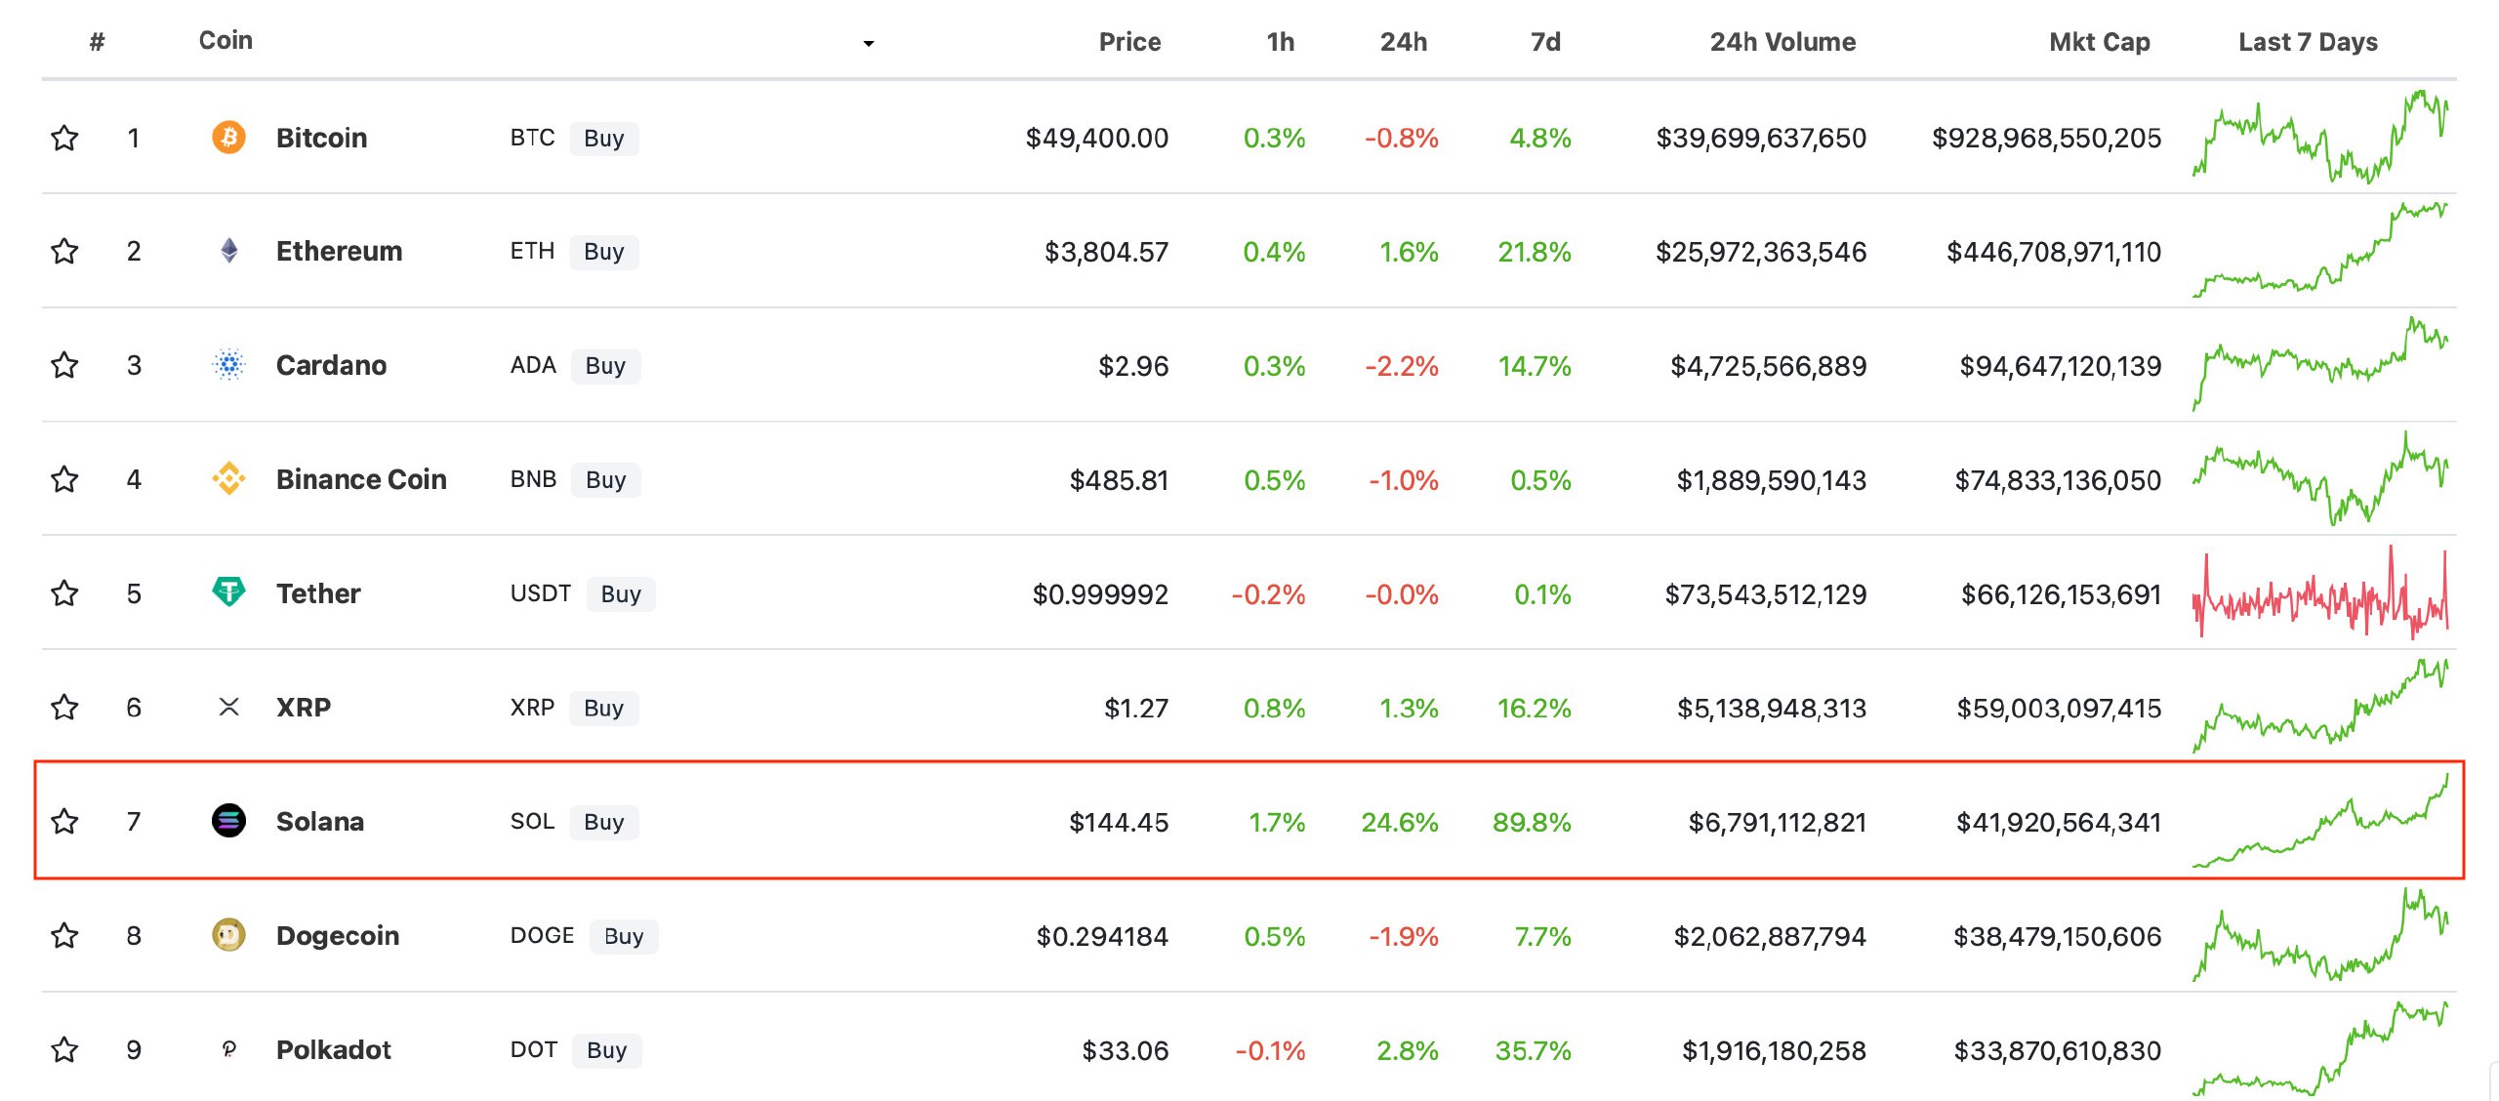Click Bitcoin price $49,400.00
Screen dimensions: 2499x1101
point(1096,138)
